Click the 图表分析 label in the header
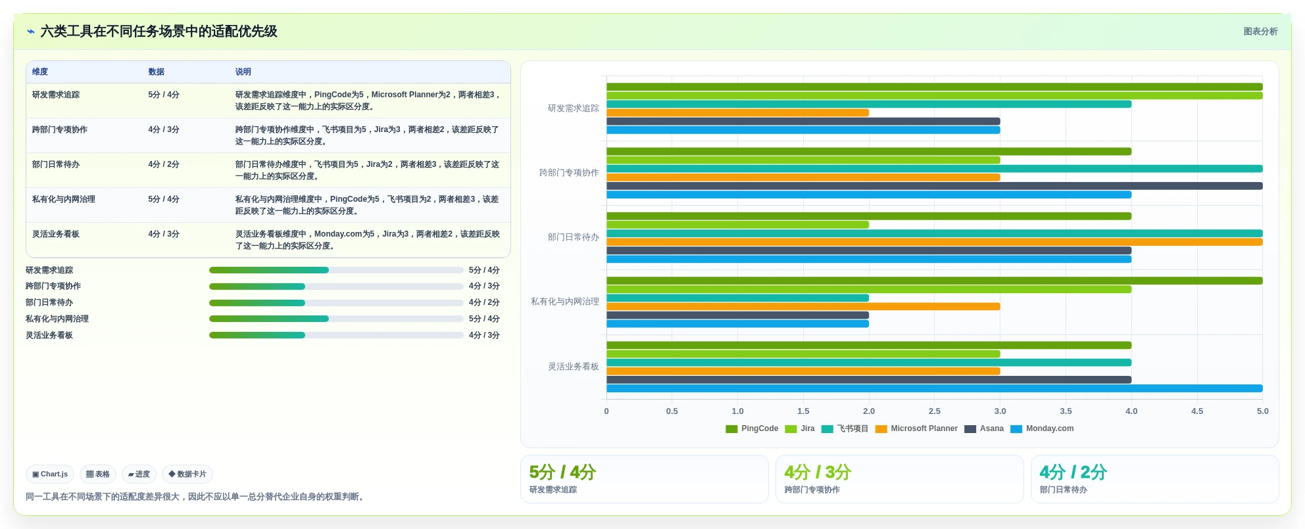 (x=1260, y=32)
